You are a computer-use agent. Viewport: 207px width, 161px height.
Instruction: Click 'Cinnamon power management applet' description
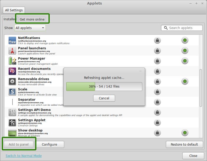click(38, 64)
